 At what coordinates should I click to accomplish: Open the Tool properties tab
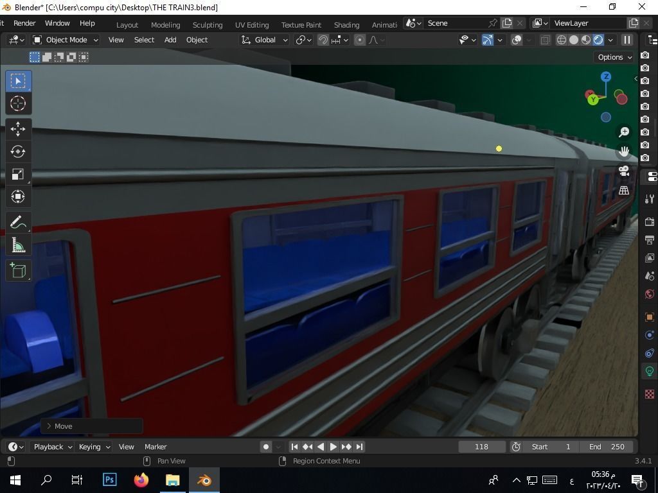pos(650,199)
